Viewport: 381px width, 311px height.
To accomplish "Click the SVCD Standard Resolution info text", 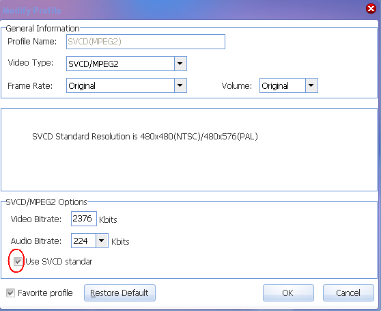I will (x=145, y=137).
